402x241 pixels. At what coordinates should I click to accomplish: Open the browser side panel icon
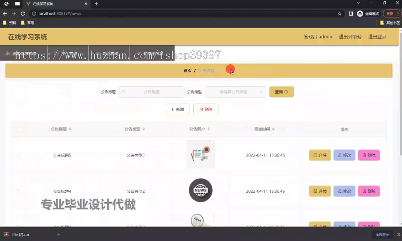[x=351, y=13]
